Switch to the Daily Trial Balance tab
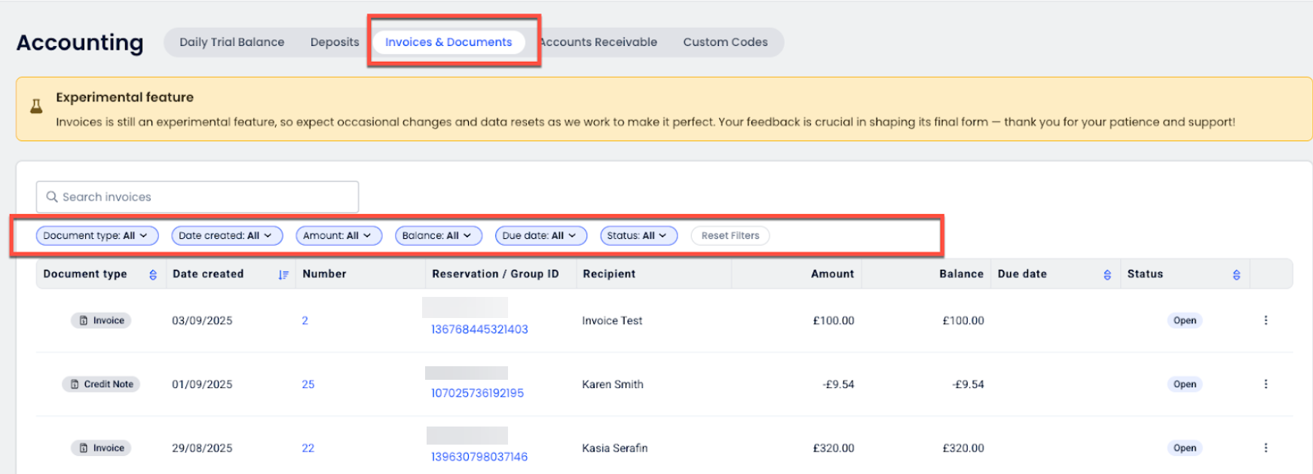1313x474 pixels. (x=231, y=42)
